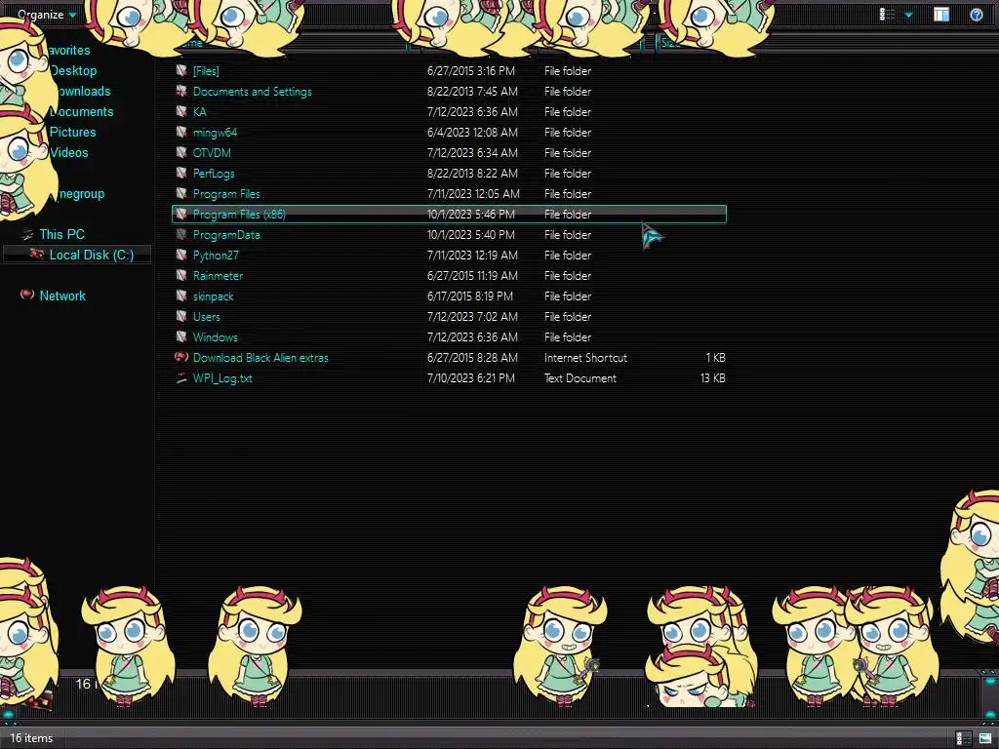Click the Network icon in navigation pane
The image size is (999, 749).
tap(26, 295)
